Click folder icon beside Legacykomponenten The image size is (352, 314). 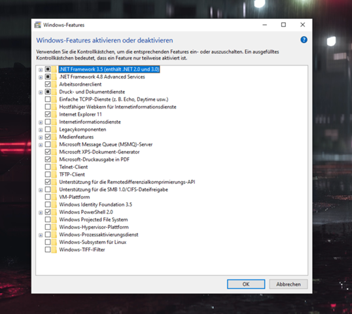click(54, 130)
